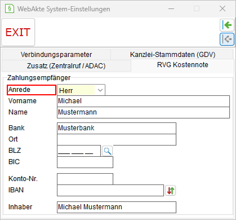Image resolution: width=236 pixels, height=220 pixels.
Task: Click the BLZ masked input field
Action: (79, 151)
